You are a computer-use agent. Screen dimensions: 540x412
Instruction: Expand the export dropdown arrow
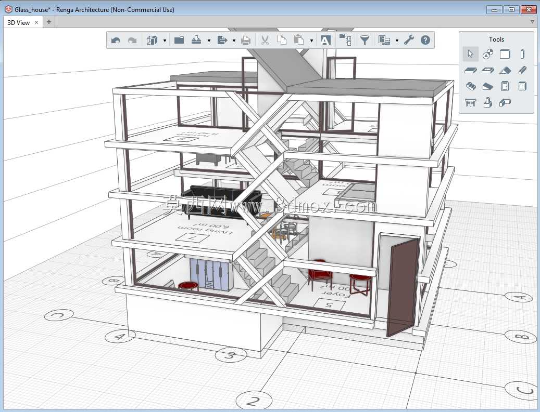[234, 41]
